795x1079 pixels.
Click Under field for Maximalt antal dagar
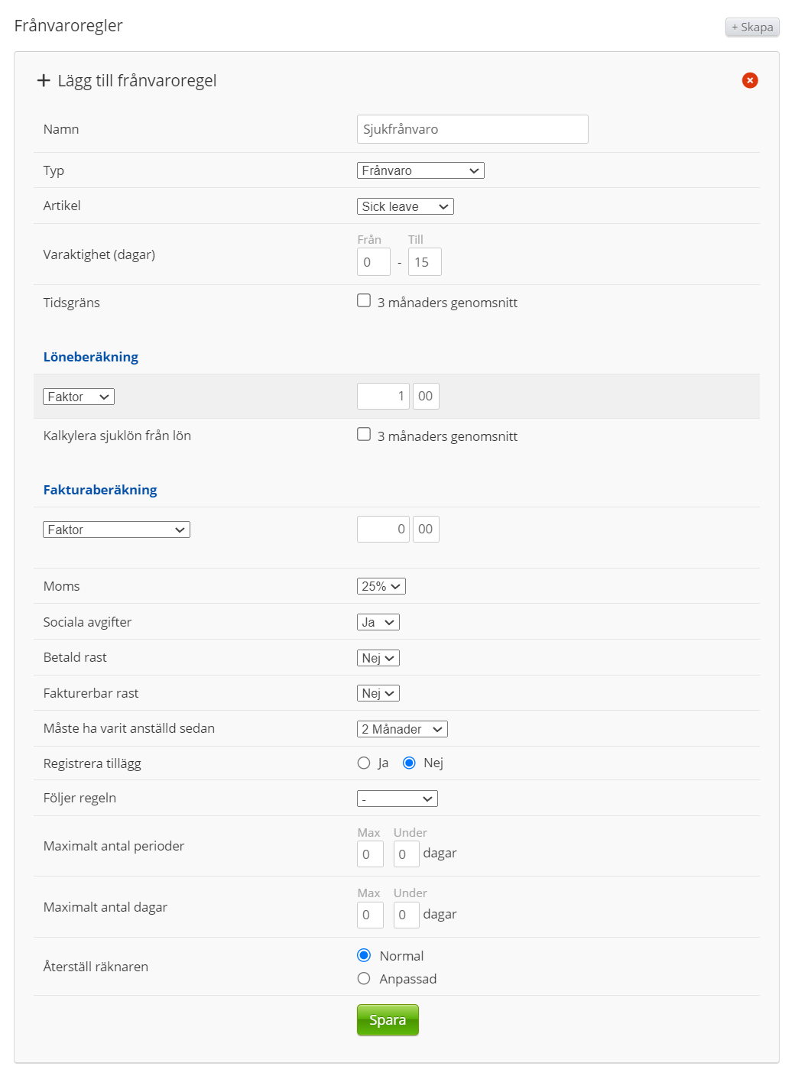pos(406,915)
